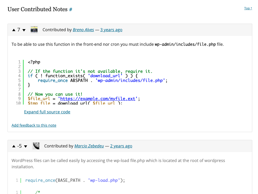The width and height of the screenshot is (258, 194).
Task: Upvote Breno Alves's note
Action: coord(14,30)
